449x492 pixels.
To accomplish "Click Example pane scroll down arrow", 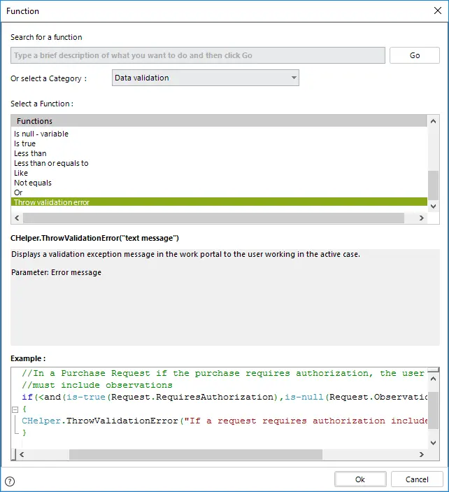I will pos(434,443).
